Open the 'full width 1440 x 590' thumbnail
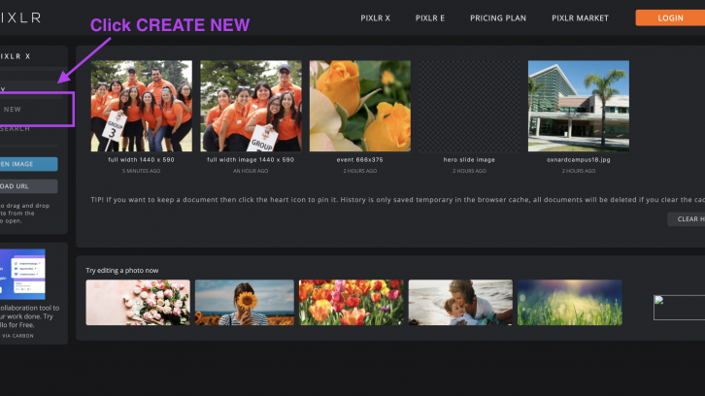 click(141, 106)
